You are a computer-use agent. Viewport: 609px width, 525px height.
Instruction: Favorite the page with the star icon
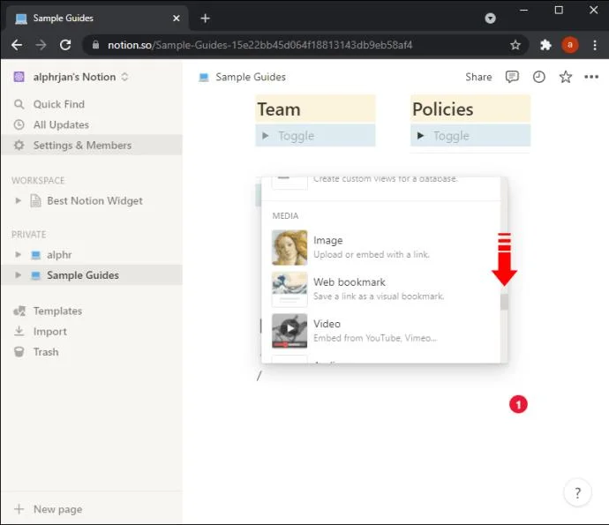tap(566, 77)
